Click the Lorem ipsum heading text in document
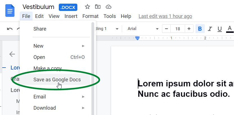The image size is (234, 115). point(186,84)
